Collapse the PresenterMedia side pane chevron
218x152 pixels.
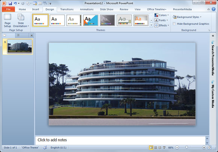(213, 36)
